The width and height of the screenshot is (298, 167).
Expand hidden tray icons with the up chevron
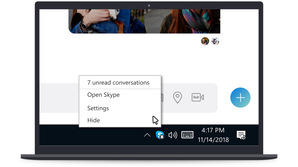147,135
